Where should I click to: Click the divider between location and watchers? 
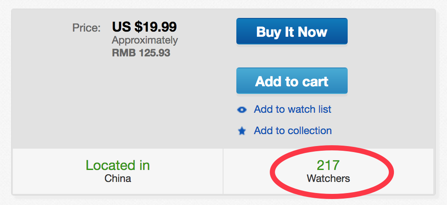coord(223,171)
